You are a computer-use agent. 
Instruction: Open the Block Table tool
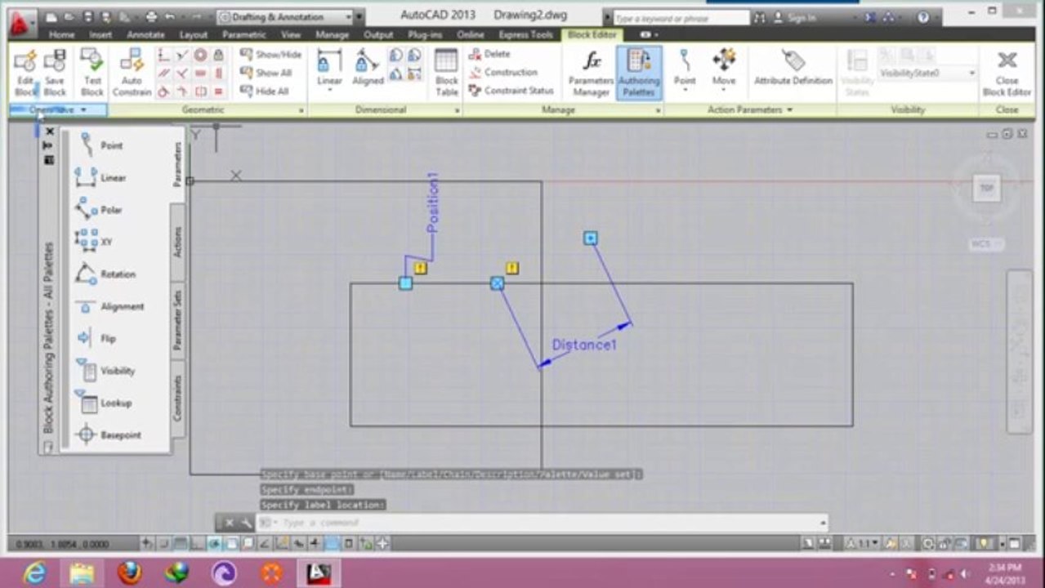tap(446, 73)
